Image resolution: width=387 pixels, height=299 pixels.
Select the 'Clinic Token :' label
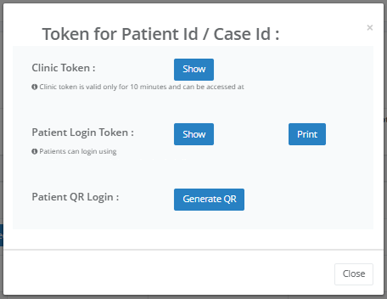(x=63, y=68)
